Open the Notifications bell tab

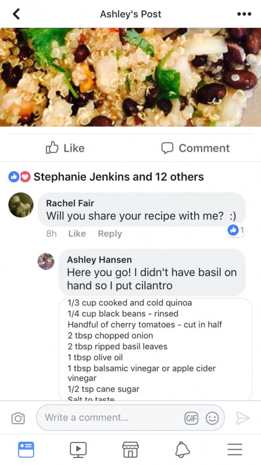(183, 449)
